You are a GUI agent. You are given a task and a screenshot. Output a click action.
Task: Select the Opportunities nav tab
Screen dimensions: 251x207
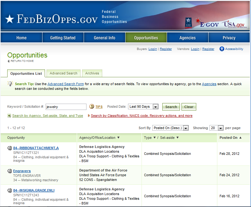point(146,38)
